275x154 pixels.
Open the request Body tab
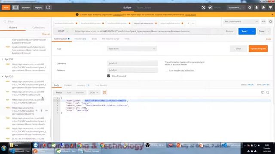(94, 39)
